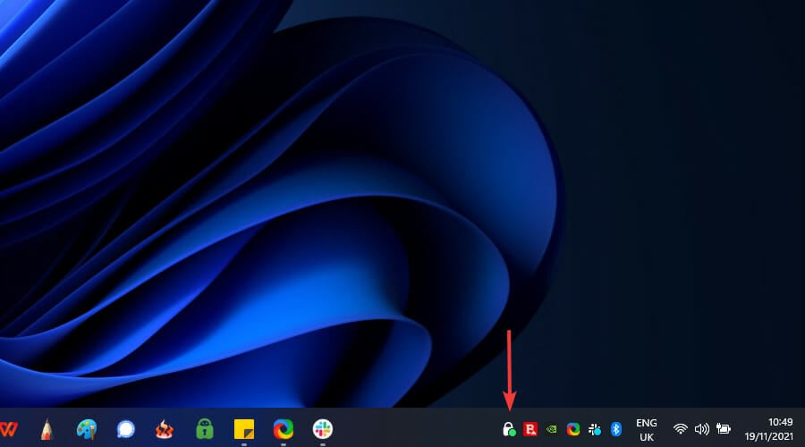This screenshot has width=805, height=447.
Task: Open the green padlock VPN taskbar app
Action: click(204, 429)
